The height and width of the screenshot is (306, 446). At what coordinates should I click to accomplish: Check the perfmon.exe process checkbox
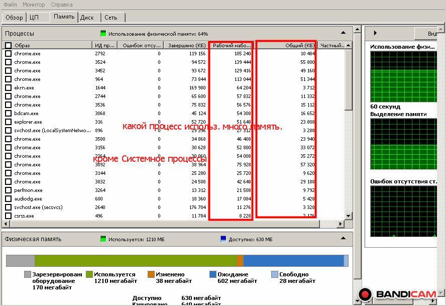(x=8, y=190)
